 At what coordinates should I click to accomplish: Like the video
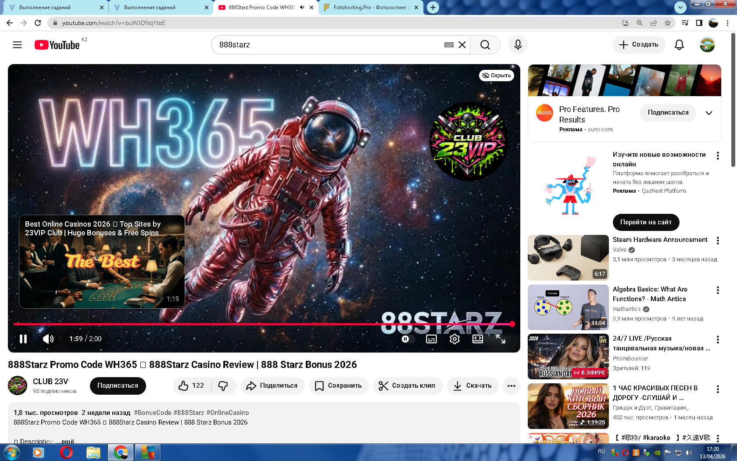[x=191, y=385]
